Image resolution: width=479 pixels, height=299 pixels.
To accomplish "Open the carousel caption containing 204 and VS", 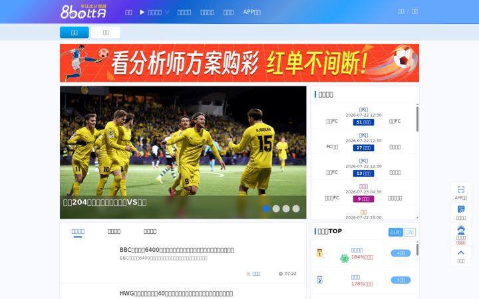I will [105, 202].
